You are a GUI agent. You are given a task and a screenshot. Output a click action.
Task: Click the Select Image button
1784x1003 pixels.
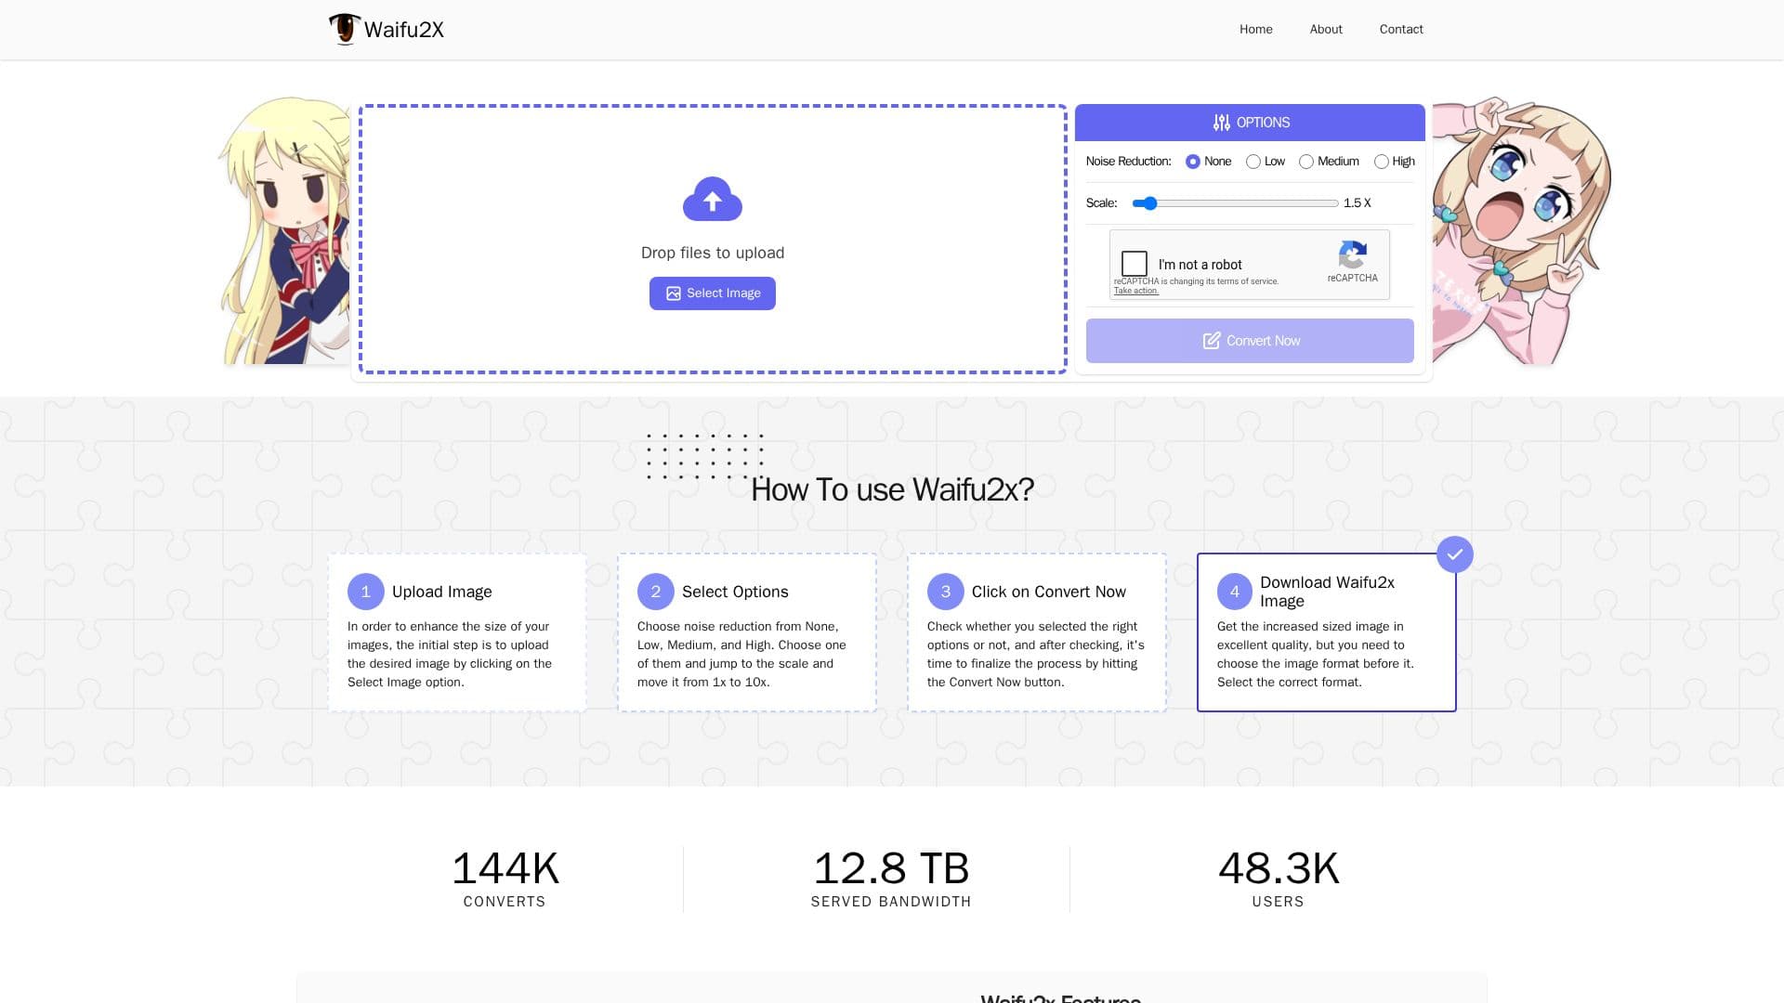(713, 293)
